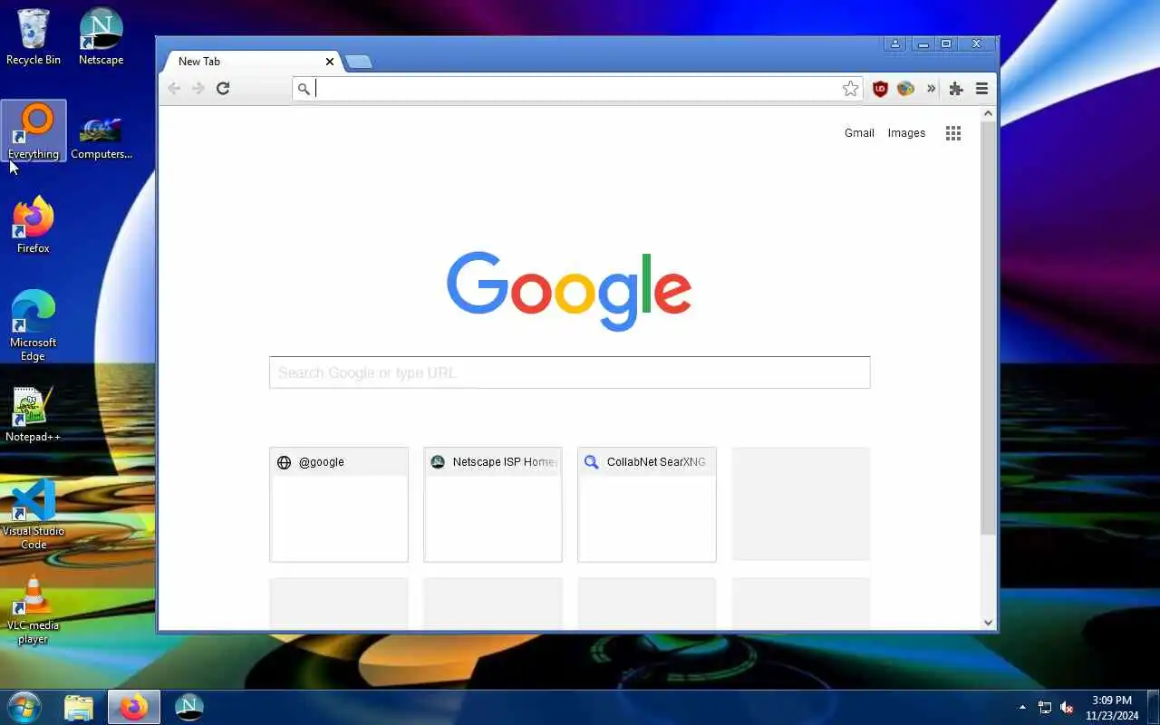Click the address bar input field
This screenshot has height=725, width=1160.
click(x=576, y=88)
